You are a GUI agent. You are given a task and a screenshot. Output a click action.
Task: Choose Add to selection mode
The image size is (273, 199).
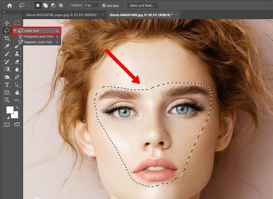tap(45, 5)
